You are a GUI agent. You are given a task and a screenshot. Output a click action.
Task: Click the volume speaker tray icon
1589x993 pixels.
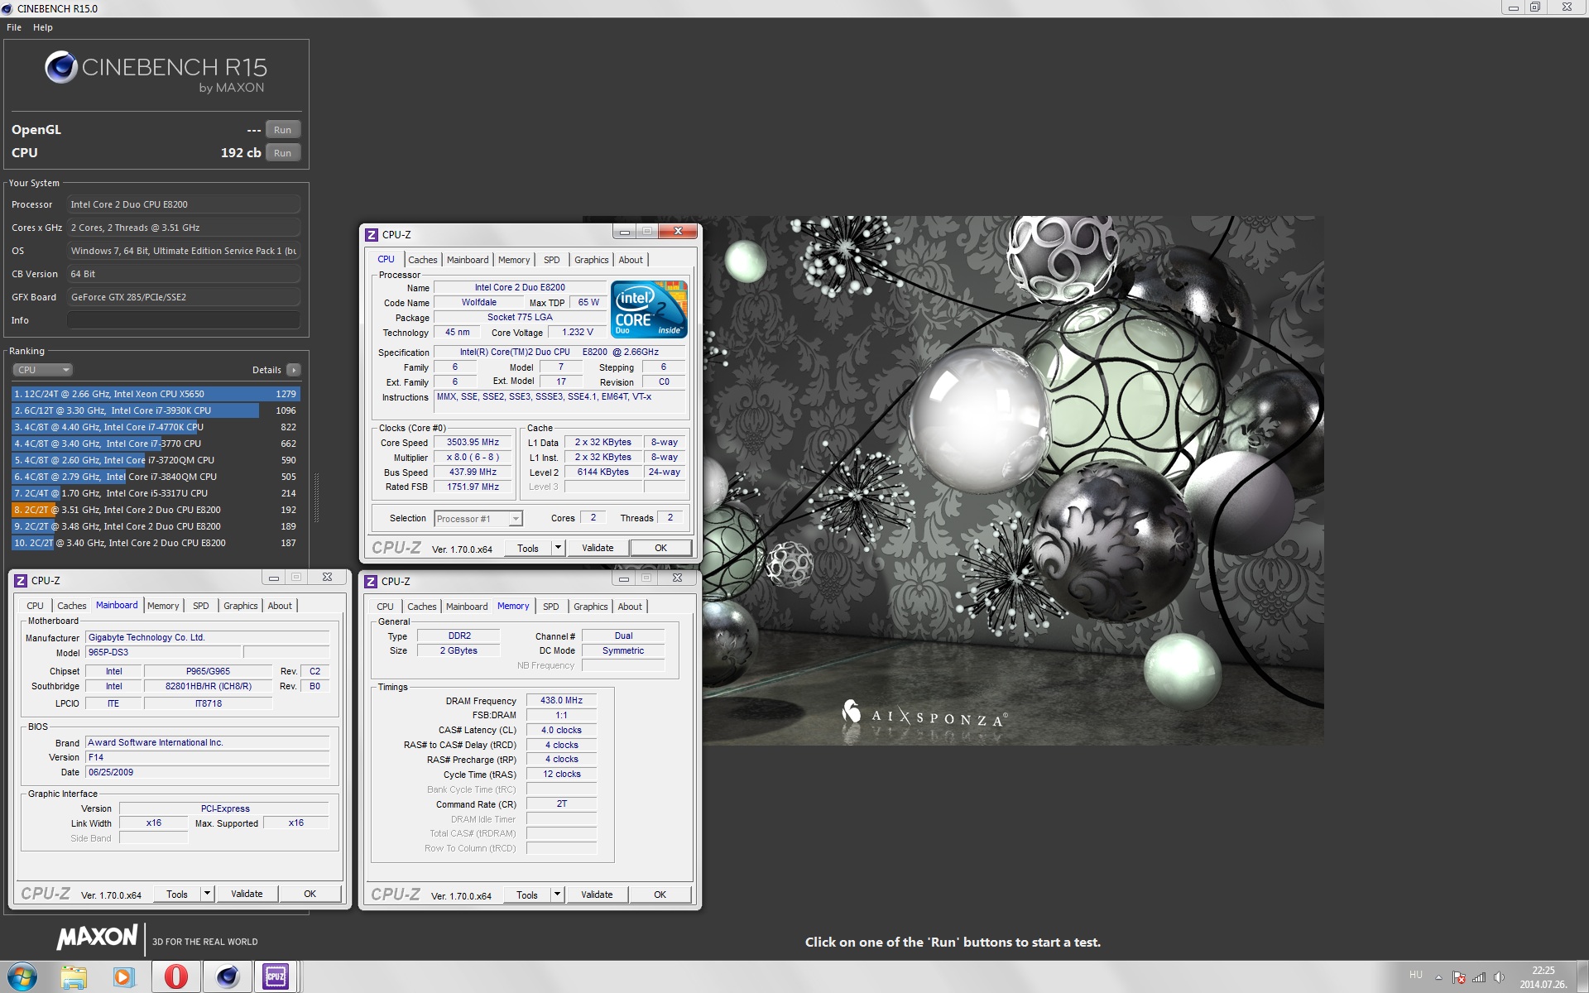1500,977
